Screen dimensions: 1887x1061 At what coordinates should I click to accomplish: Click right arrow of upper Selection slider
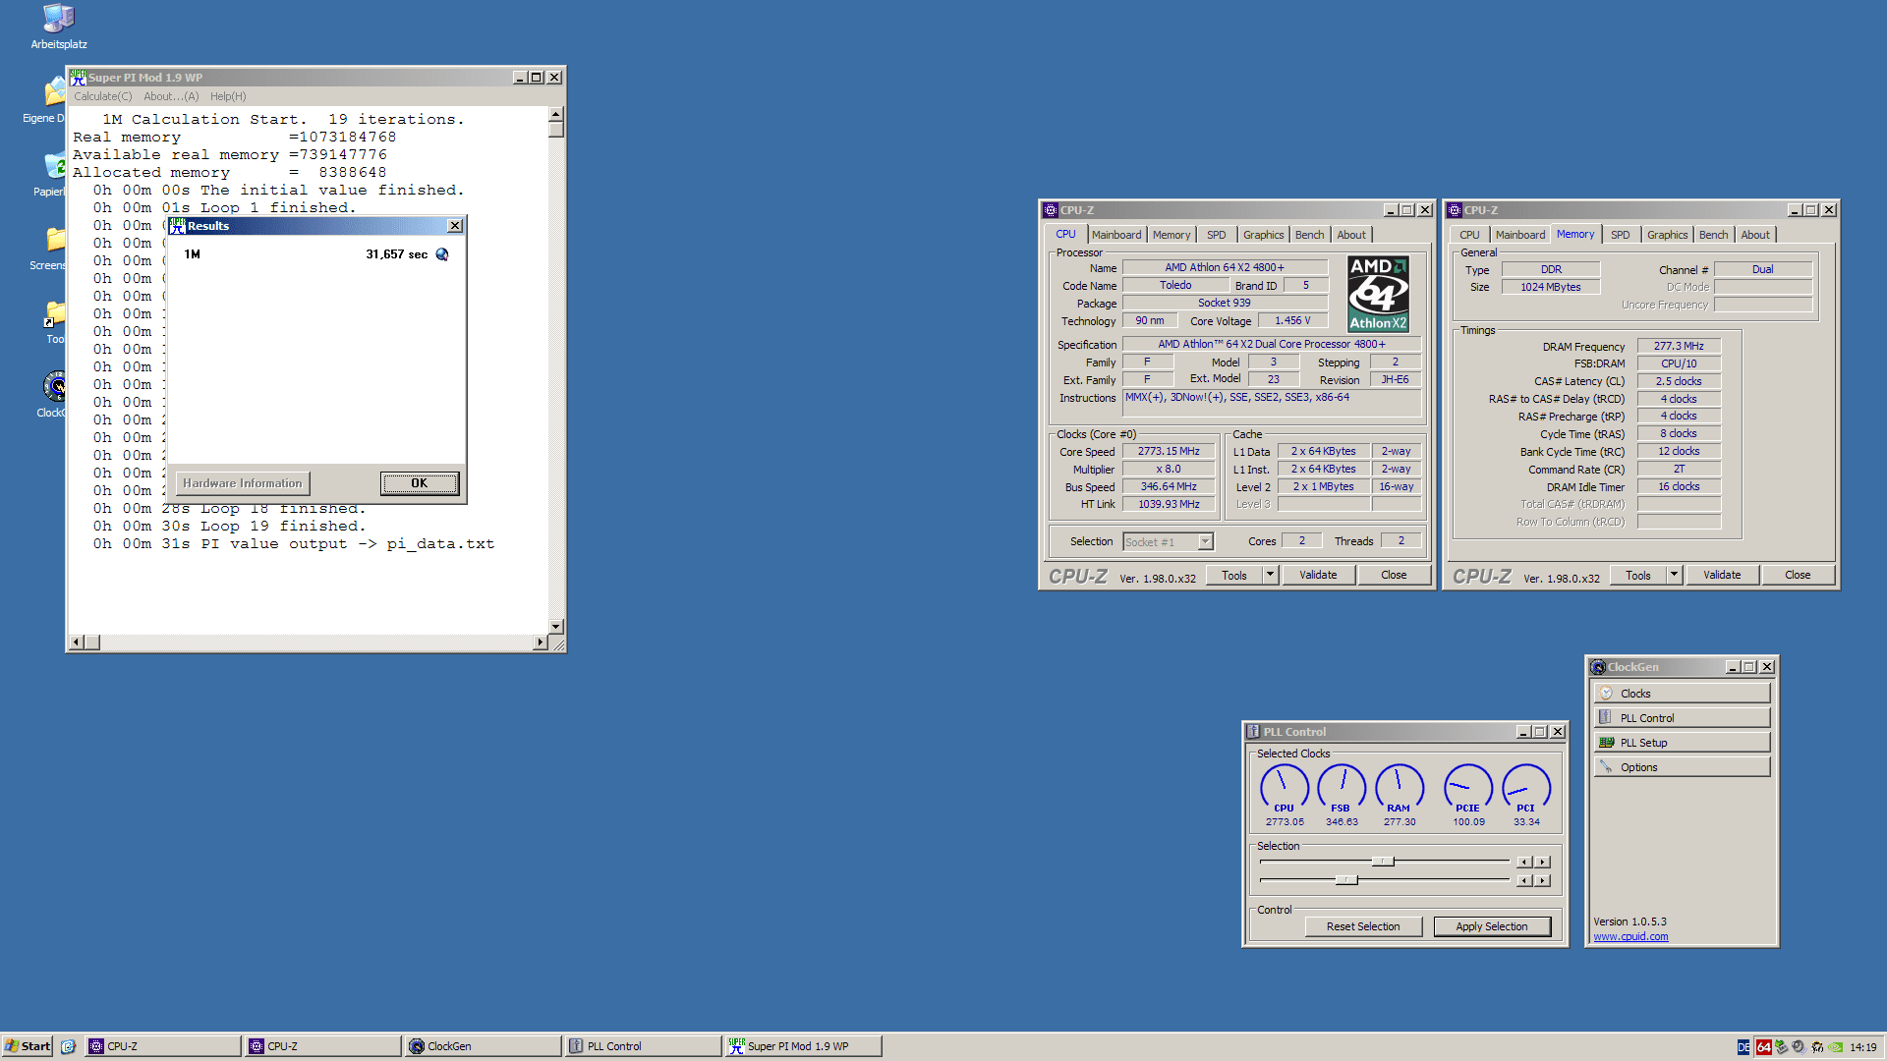(1543, 862)
